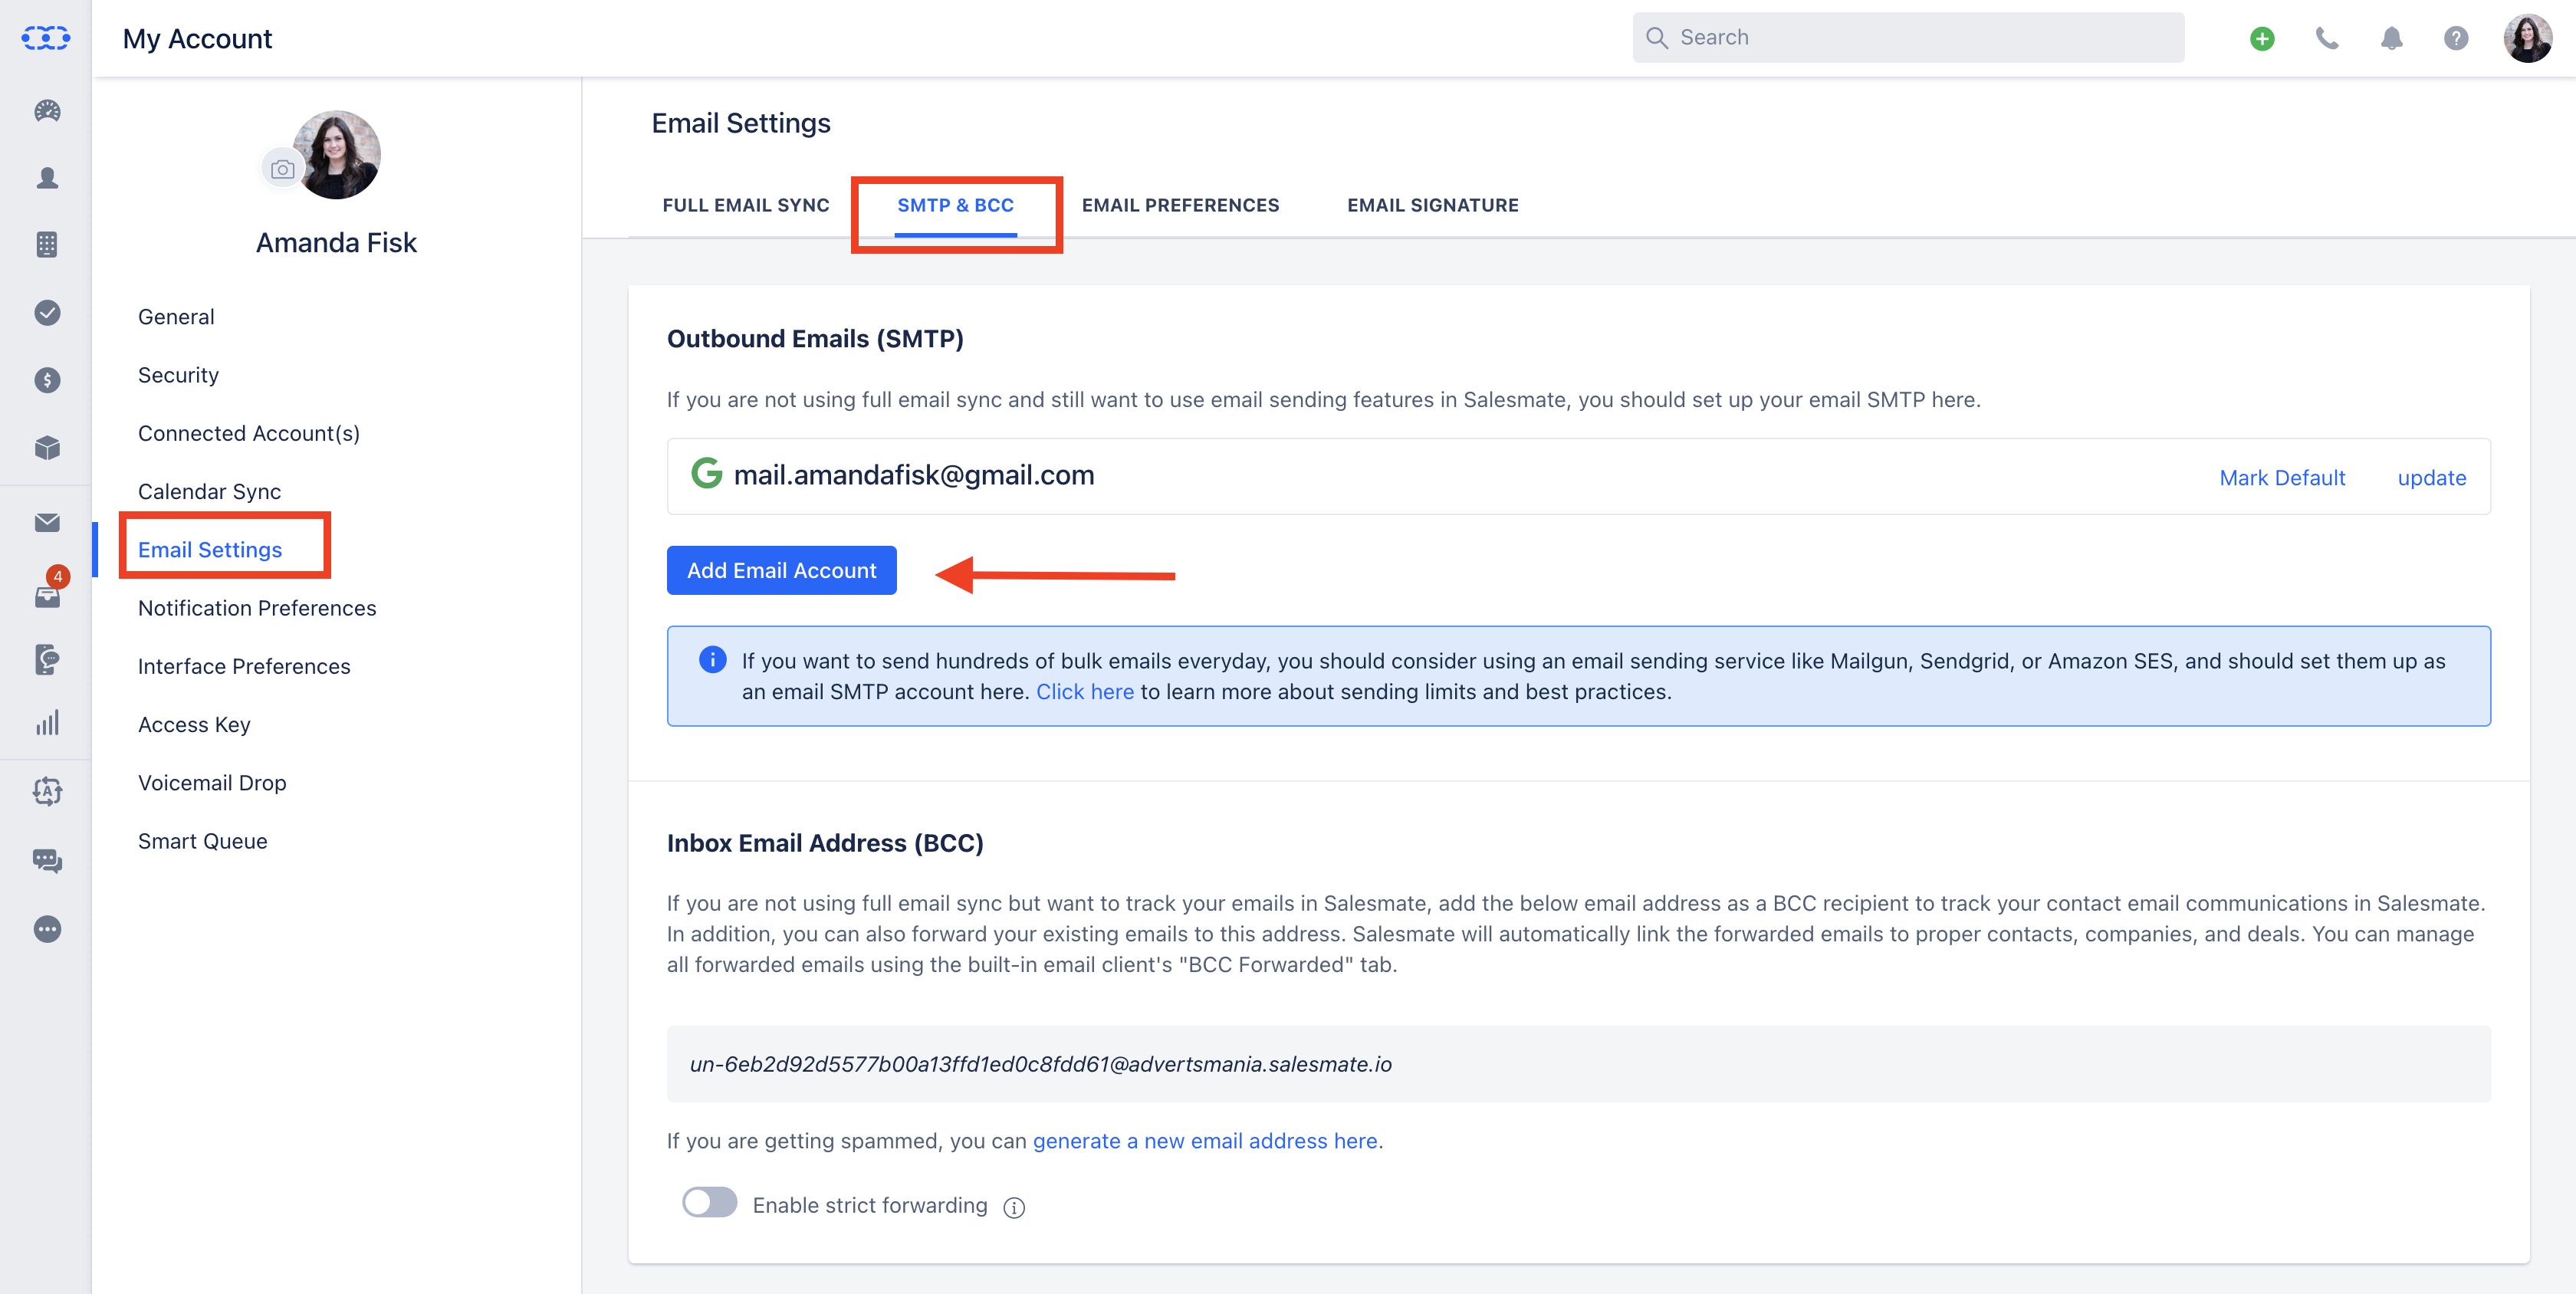Click the BCC inbox email address
The image size is (2576, 1294).
tap(1040, 1064)
